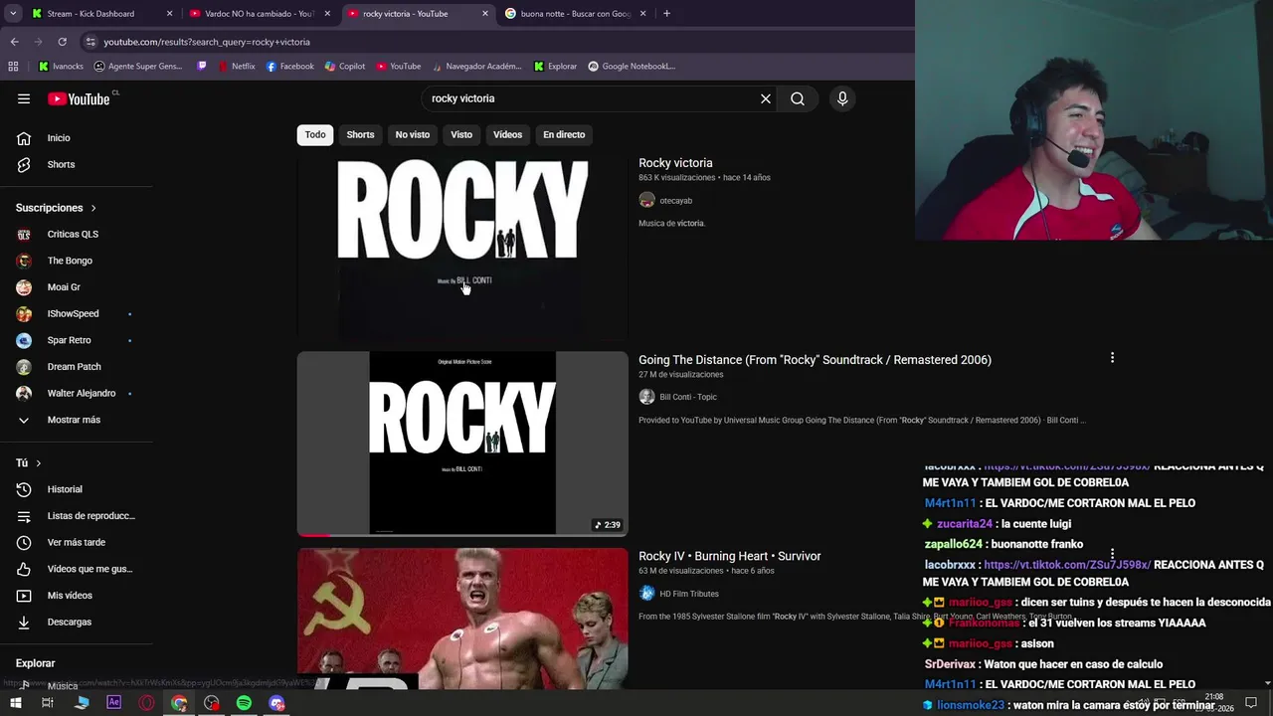Viewport: 1273px width, 716px height.
Task: Open the apps grid in bookmarks bar
Action: point(13,67)
